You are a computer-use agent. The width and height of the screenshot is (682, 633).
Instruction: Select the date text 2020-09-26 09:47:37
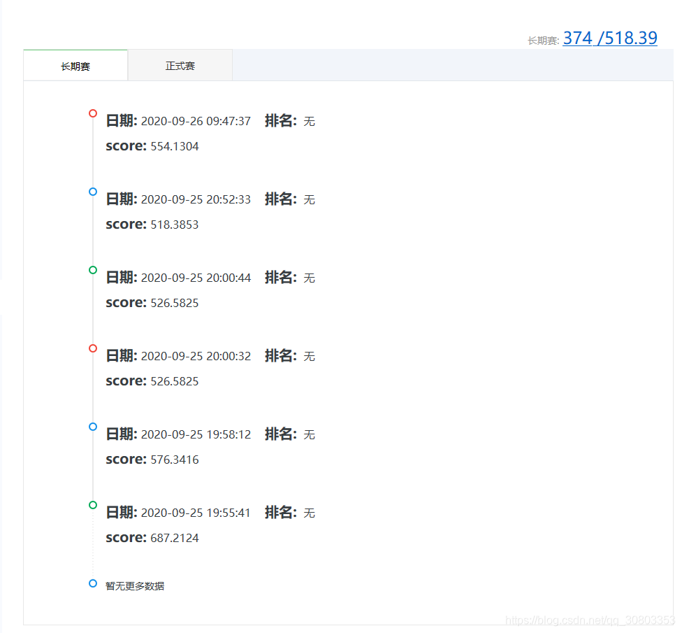197,120
